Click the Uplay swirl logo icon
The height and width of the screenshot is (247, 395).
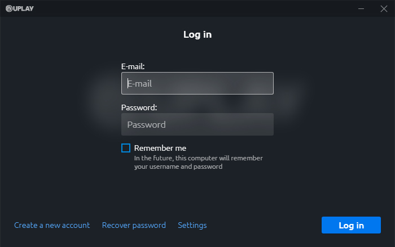9,8
